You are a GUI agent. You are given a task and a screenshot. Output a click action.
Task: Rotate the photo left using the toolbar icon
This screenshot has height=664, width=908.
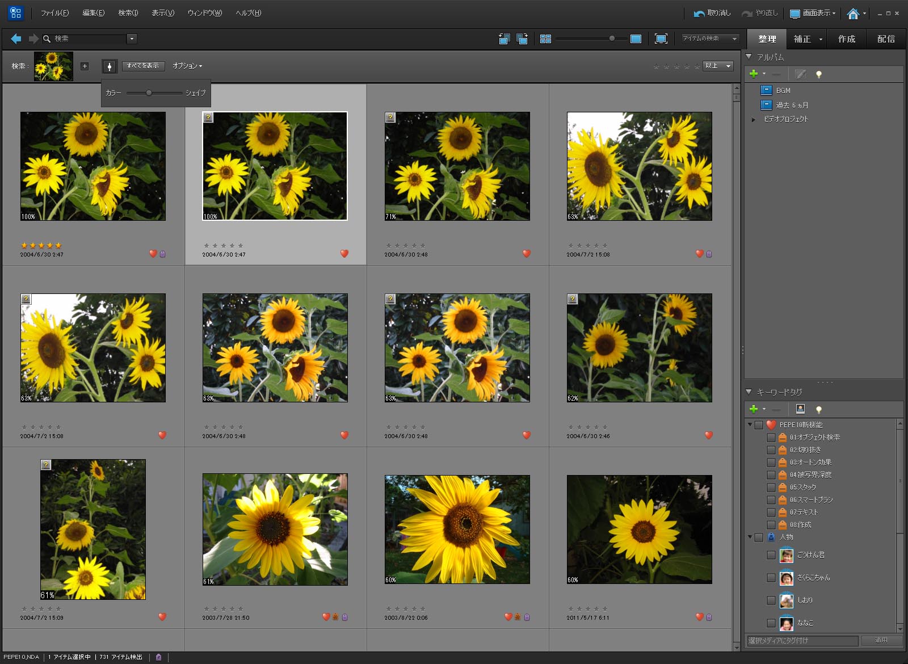click(504, 39)
